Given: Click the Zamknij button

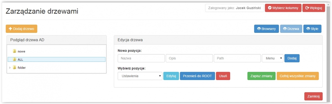Looking at the screenshot, I should pyautogui.click(x=313, y=96).
